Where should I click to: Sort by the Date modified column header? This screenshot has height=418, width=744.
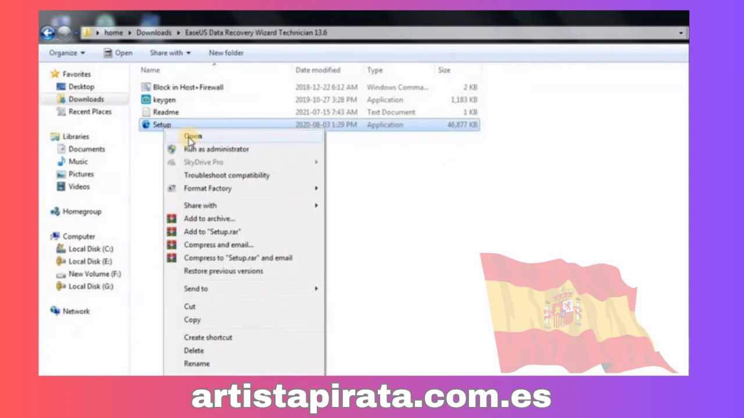(318, 70)
